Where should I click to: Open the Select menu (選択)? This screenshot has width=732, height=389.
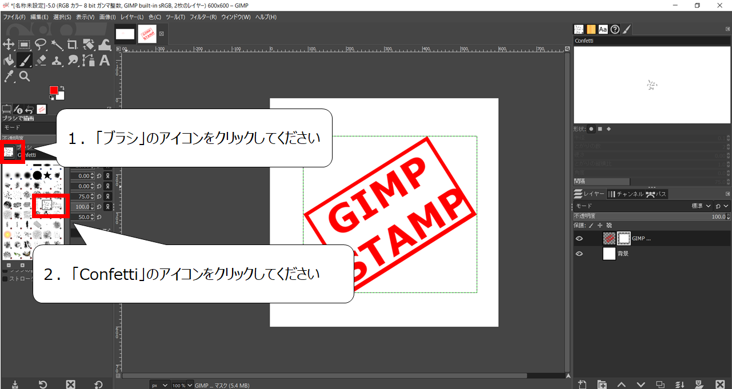click(x=62, y=17)
